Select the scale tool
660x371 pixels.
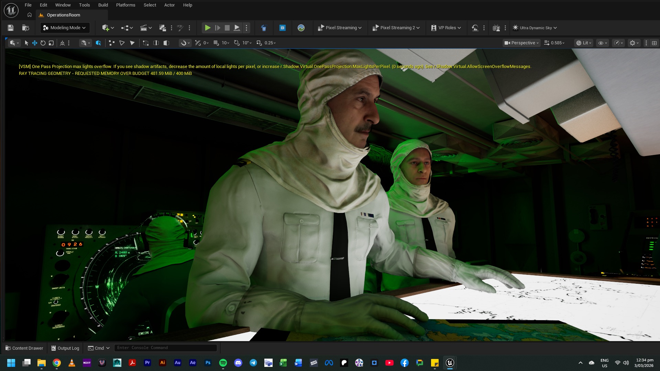[x=51, y=43]
